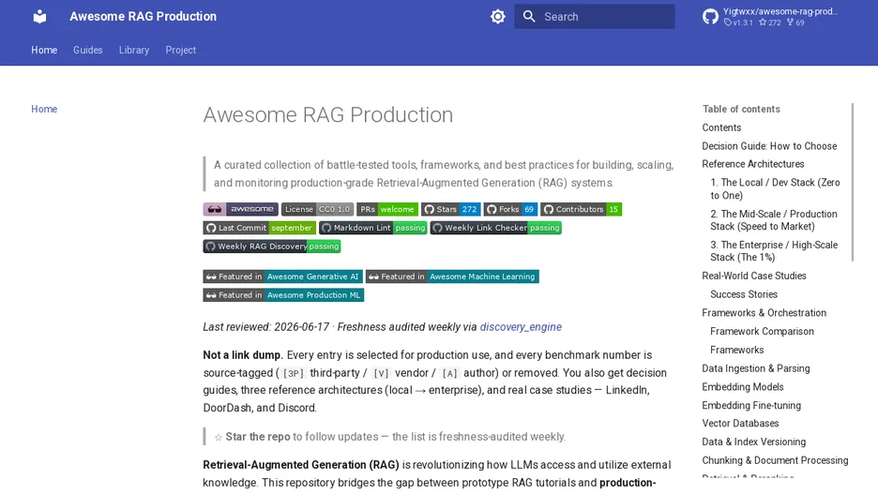Go to Data Ingestion & Parsing

(756, 368)
